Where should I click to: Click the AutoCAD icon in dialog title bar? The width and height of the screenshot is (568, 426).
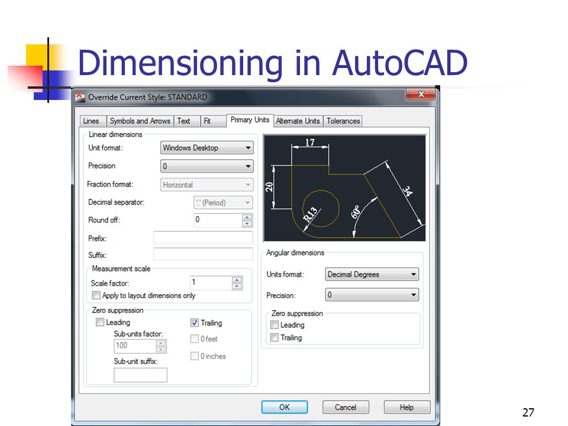coord(80,97)
